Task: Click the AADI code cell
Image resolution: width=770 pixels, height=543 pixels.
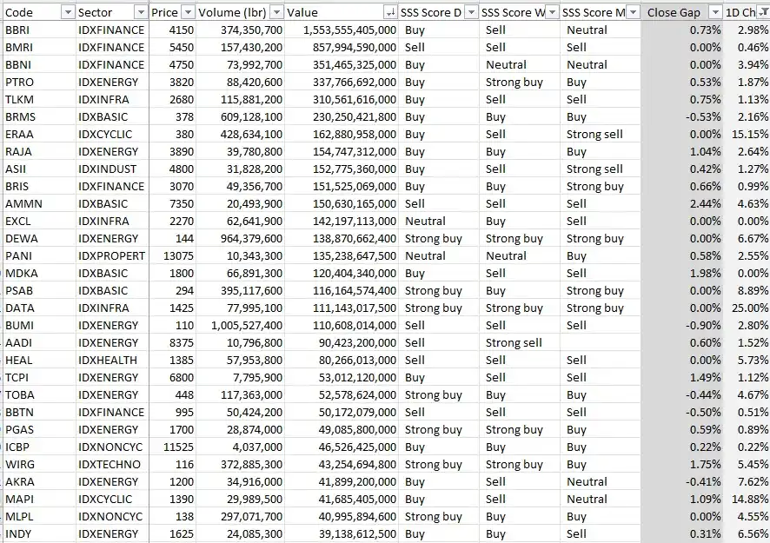Action: (x=39, y=342)
